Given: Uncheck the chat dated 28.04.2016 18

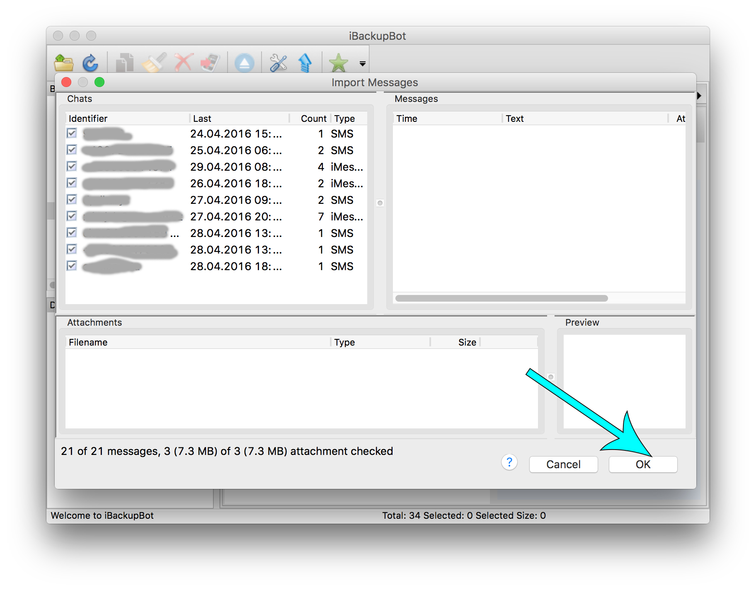Looking at the screenshot, I should click(72, 266).
